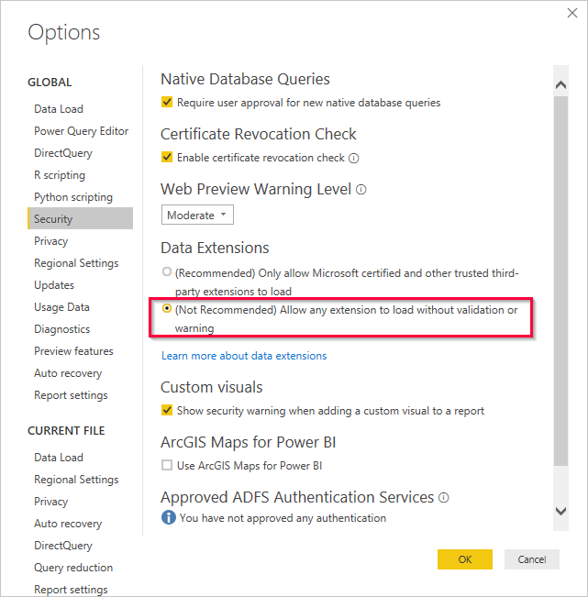Image resolution: width=588 pixels, height=597 pixels.
Task: Click scrollbar down arrow in settings pane
Action: tap(560, 511)
